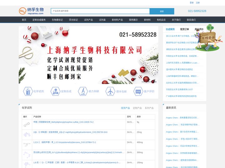Click the blue 搜索 search button
This screenshot has height=168, width=225.
[162, 11]
